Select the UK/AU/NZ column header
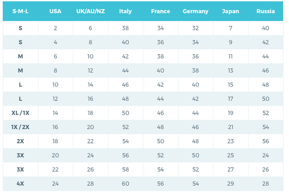This screenshot has width=289, height=192. pyautogui.click(x=90, y=12)
